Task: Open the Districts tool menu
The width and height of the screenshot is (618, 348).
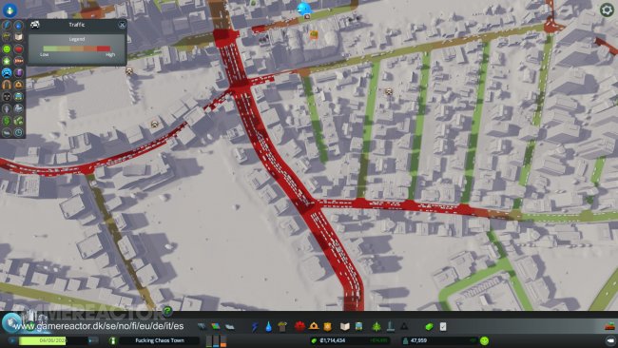Action: pyautogui.click(x=230, y=326)
